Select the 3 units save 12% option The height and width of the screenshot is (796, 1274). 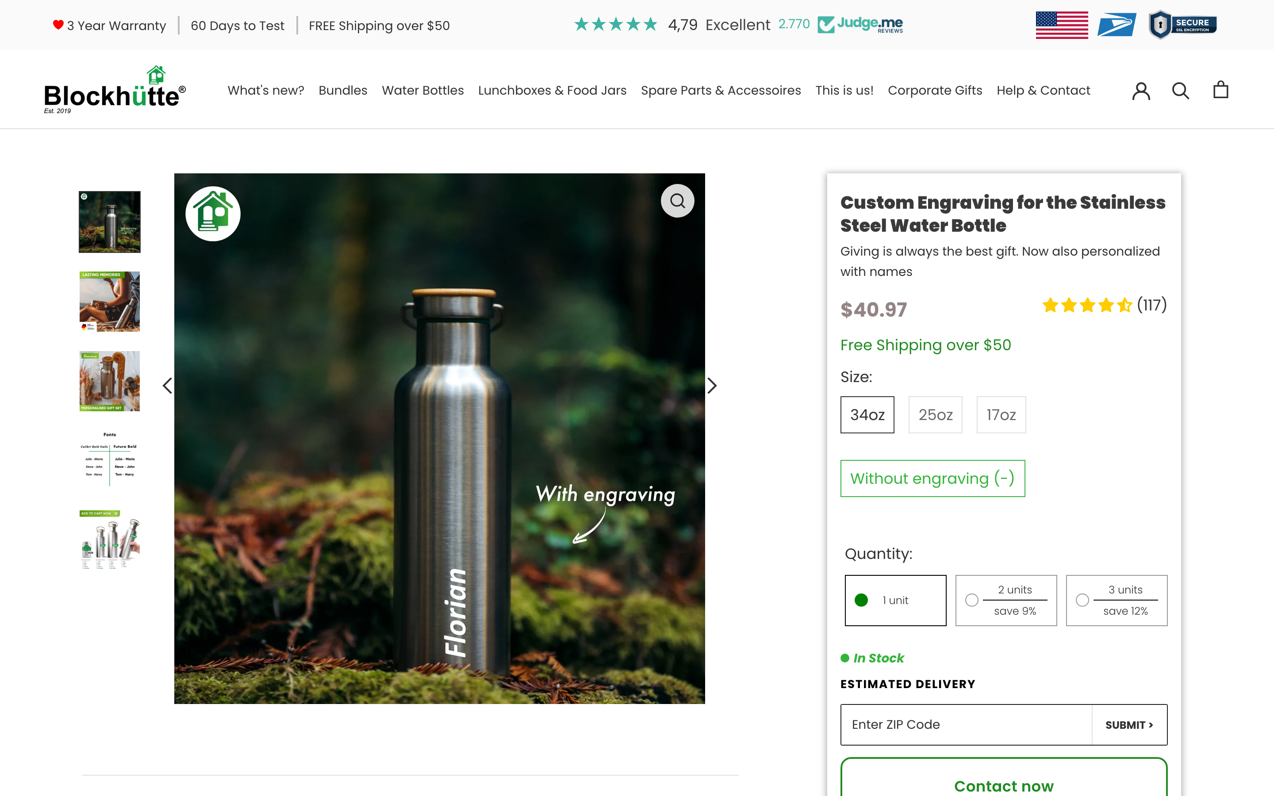[1117, 600]
